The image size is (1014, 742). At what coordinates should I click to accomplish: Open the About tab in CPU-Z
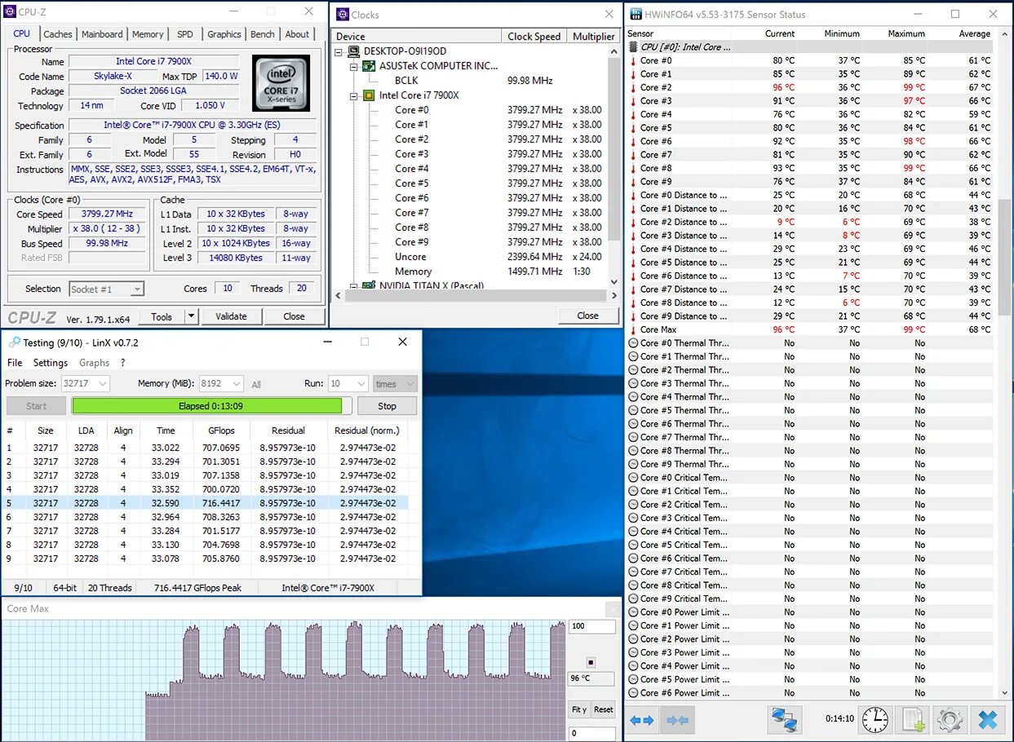pos(297,34)
